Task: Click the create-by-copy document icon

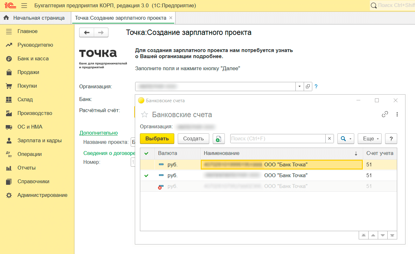Action: [218, 139]
